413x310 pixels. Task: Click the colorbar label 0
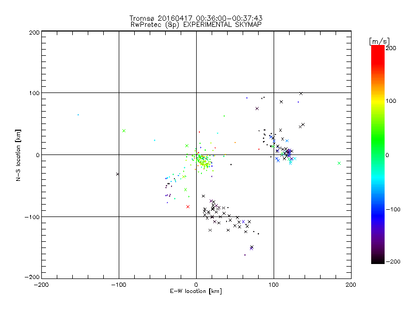pyautogui.click(x=387, y=156)
